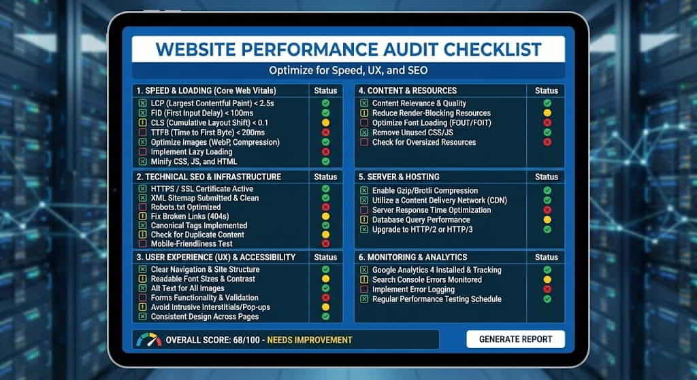This screenshot has height=380, width=697.
Task: Click green status icon for Google Analytics 4
Action: click(x=547, y=270)
